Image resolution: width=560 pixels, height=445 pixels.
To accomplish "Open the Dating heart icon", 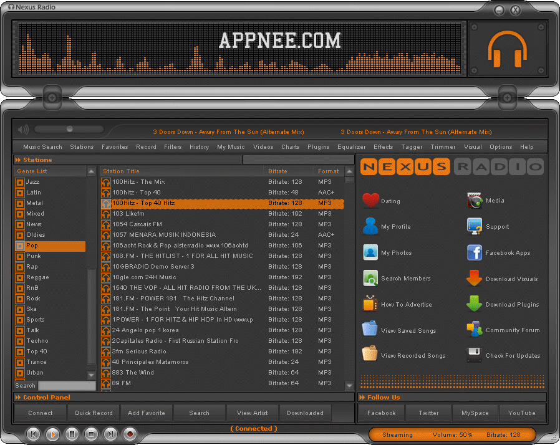I will pos(370,201).
